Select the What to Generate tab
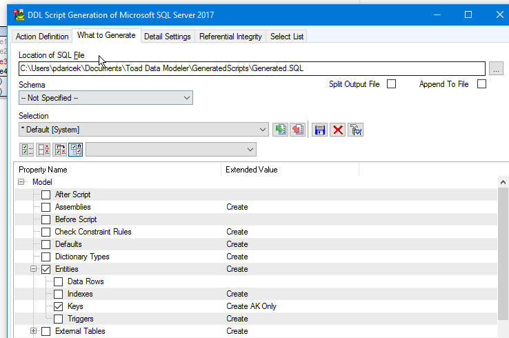Image resolution: width=509 pixels, height=338 pixels. point(106,35)
